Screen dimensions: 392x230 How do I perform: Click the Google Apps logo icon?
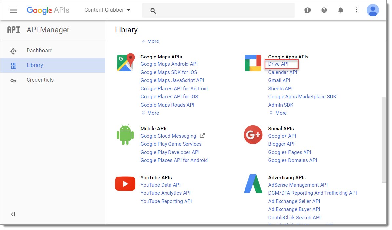click(253, 63)
